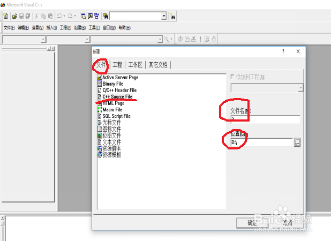The image size is (331, 241).
Task: Expand the WizardBar class combo box
Action: pyautogui.click(x=43, y=39)
